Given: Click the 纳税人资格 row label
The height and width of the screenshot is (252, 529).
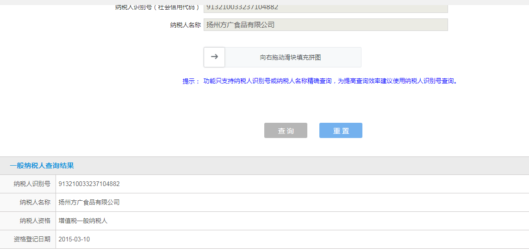Looking at the screenshot, I should click(35, 221).
